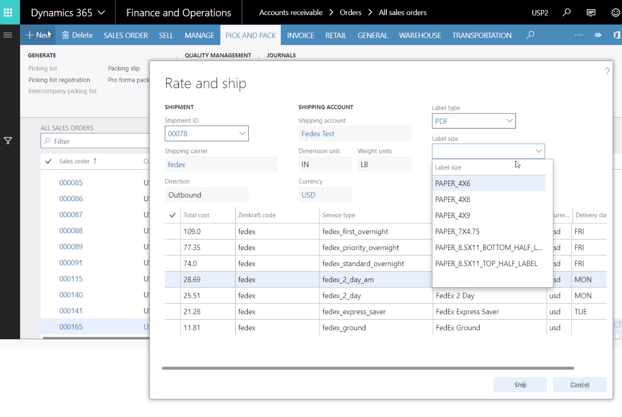Viewport: 622px width, 417px height.
Task: Open the filter pane funnel icon
Action: 8,141
